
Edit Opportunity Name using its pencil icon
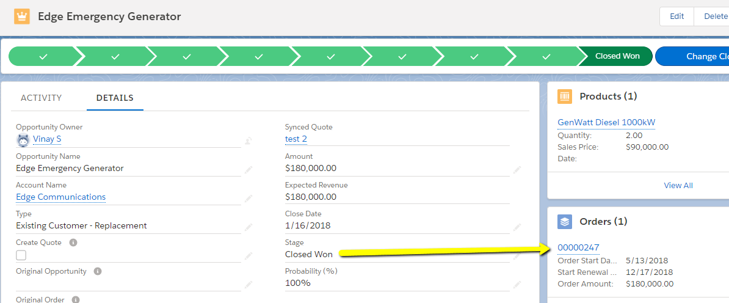tap(248, 169)
